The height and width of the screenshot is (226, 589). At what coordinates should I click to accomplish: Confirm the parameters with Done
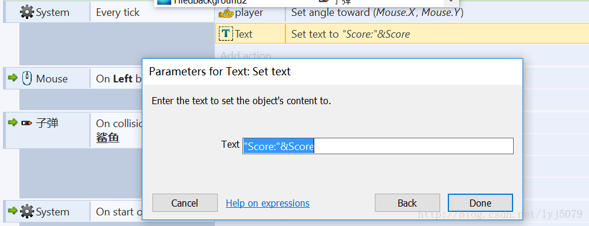480,203
